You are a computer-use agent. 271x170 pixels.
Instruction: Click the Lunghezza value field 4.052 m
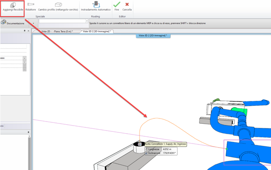[x=169, y=149]
